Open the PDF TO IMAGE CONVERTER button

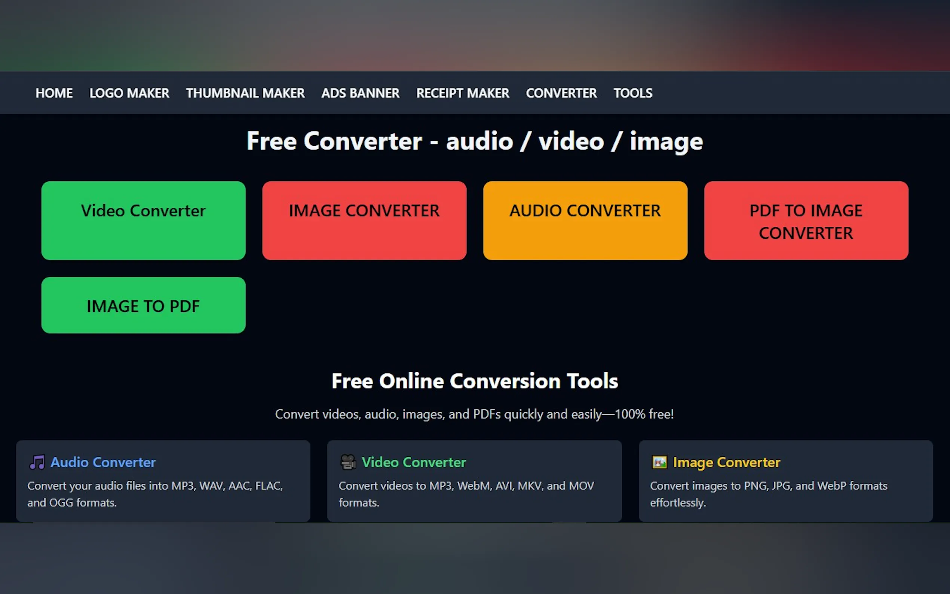806,221
